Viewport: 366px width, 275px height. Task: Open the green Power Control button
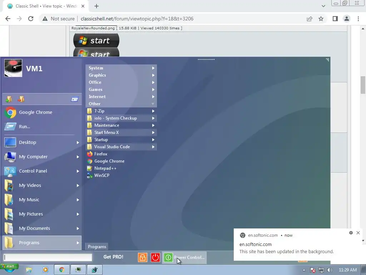pyautogui.click(x=184, y=257)
